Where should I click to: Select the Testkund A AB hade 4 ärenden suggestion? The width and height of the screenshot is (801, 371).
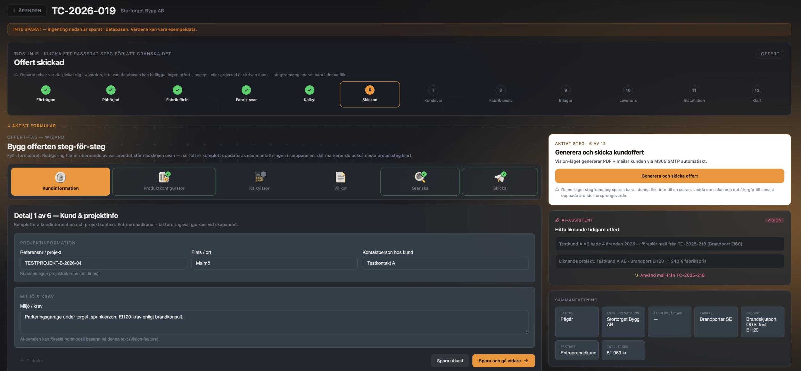click(x=669, y=244)
